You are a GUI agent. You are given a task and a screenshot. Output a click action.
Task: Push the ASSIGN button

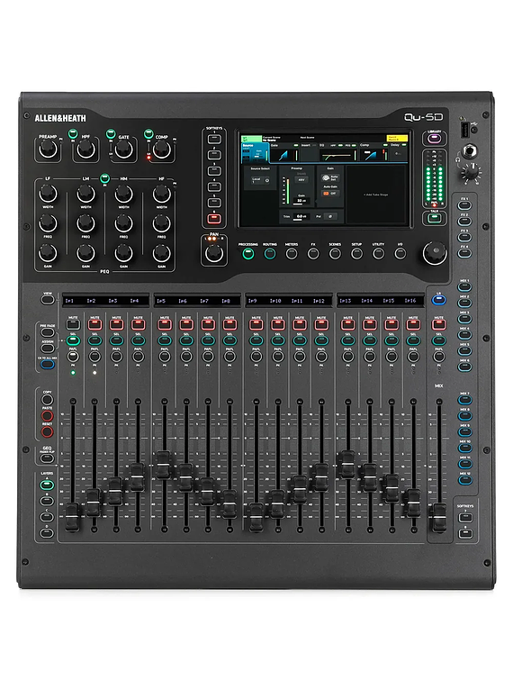tap(48, 348)
